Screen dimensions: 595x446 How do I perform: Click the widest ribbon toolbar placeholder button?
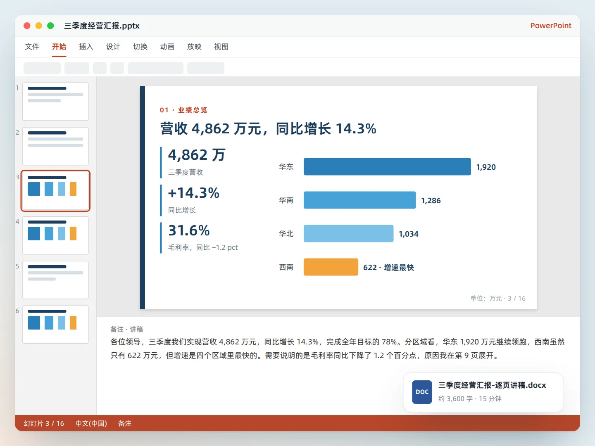point(155,68)
